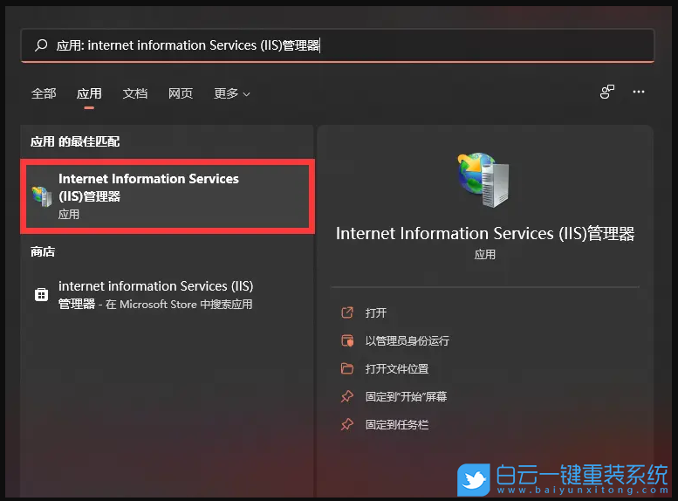Switch to the 网页 tab
678x501 pixels.
[181, 93]
